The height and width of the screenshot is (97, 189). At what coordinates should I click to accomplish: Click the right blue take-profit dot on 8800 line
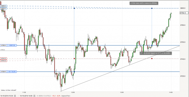click(x=152, y=8)
